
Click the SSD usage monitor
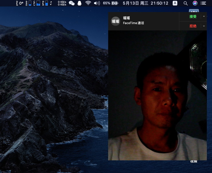(28, 3)
